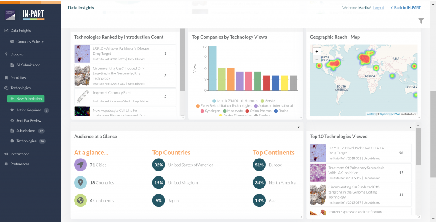Image resolution: width=436 pixels, height=222 pixels.
Task: Toggle the Synairgen legend entry
Action: pyautogui.click(x=210, y=111)
